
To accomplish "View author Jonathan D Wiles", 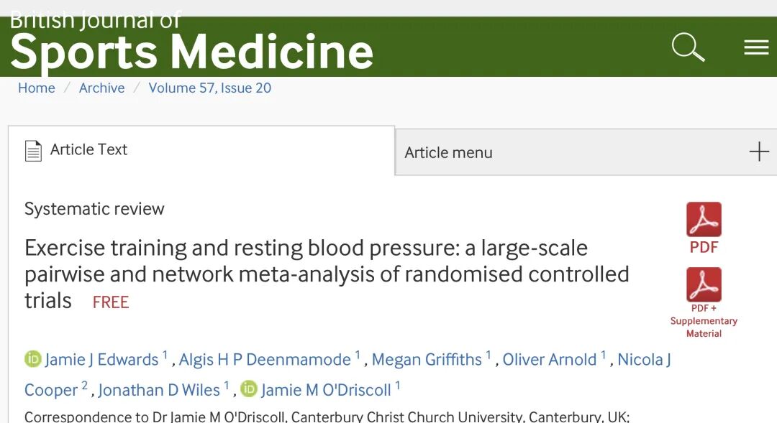I will click(159, 390).
